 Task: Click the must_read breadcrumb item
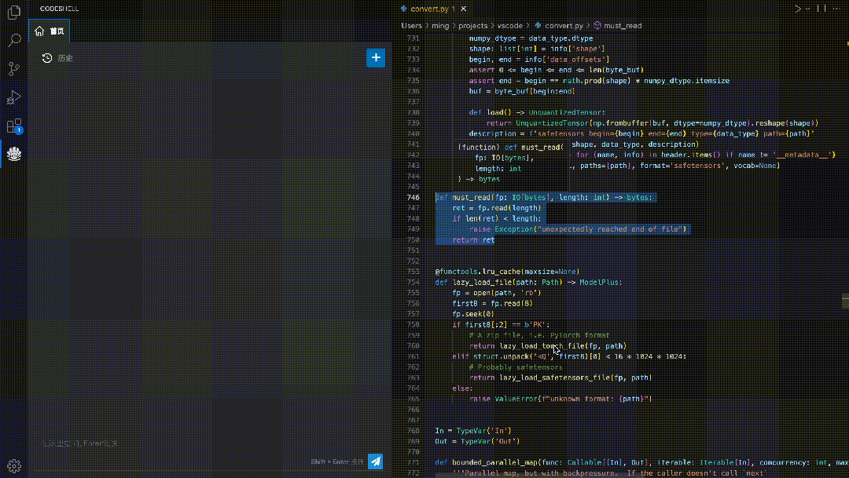pyautogui.click(x=618, y=25)
